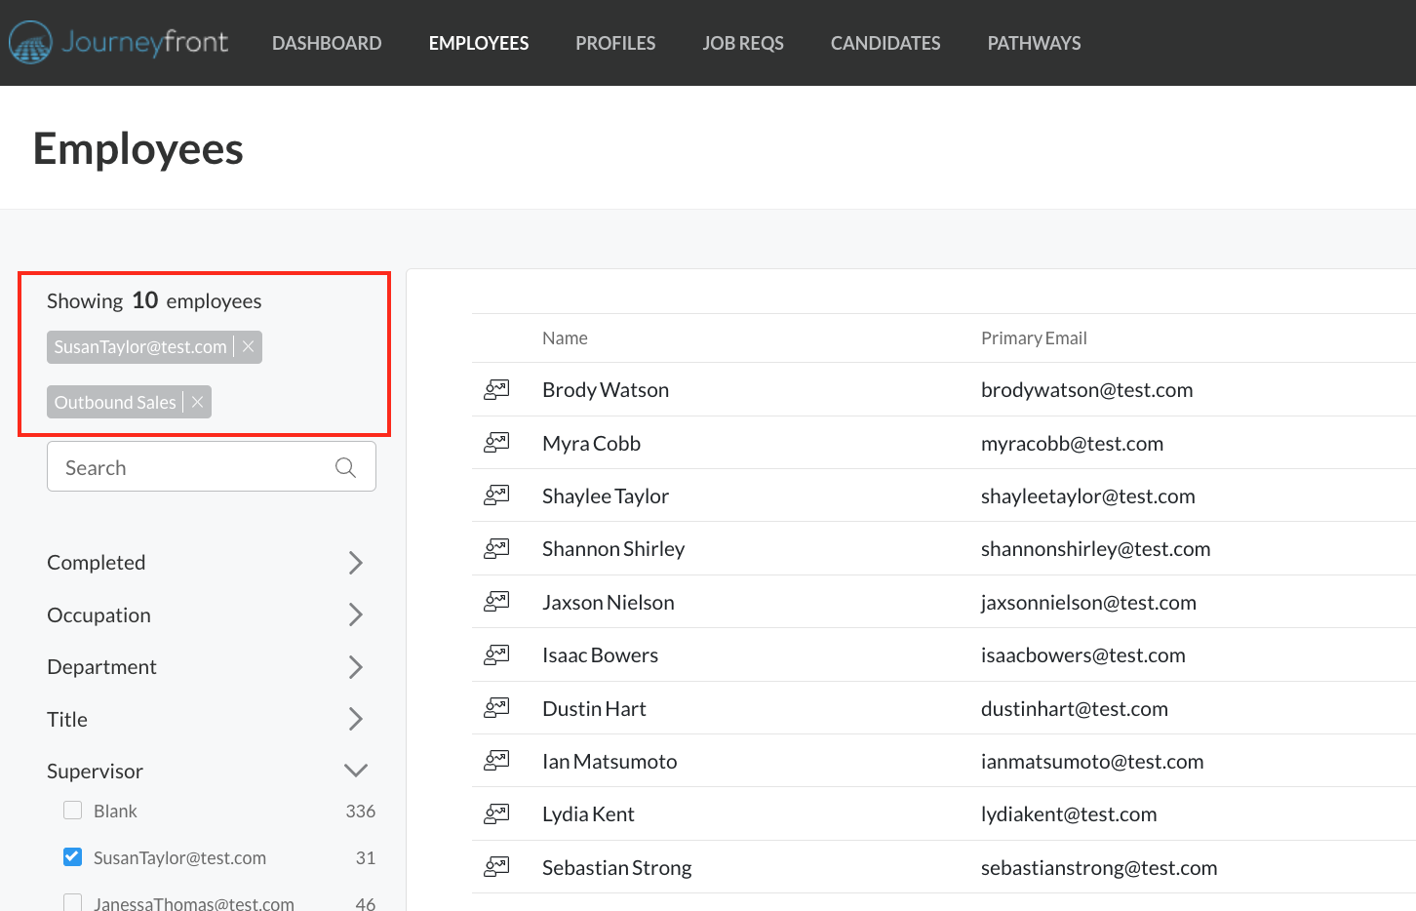Open the DASHBOARD menu item
The image size is (1416, 911).
pyautogui.click(x=327, y=43)
